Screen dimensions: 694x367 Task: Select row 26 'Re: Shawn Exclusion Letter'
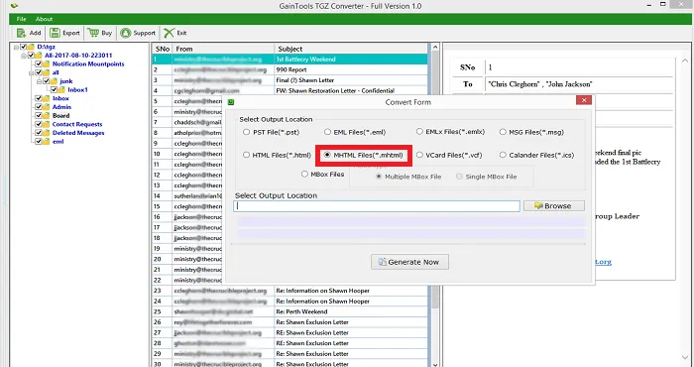point(290,322)
